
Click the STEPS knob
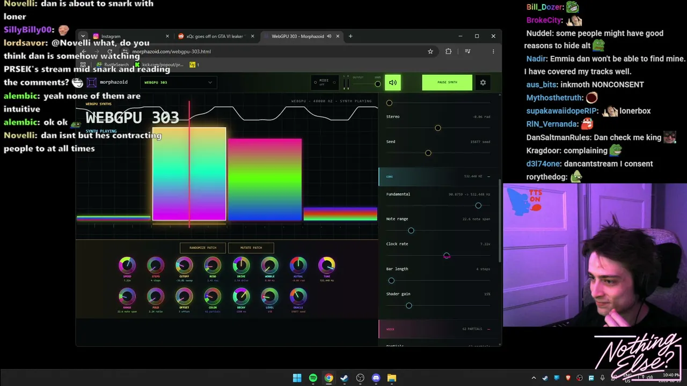click(156, 265)
